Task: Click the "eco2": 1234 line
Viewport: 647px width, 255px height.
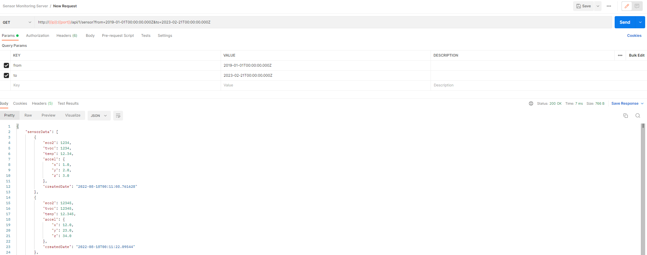Action: click(x=57, y=143)
